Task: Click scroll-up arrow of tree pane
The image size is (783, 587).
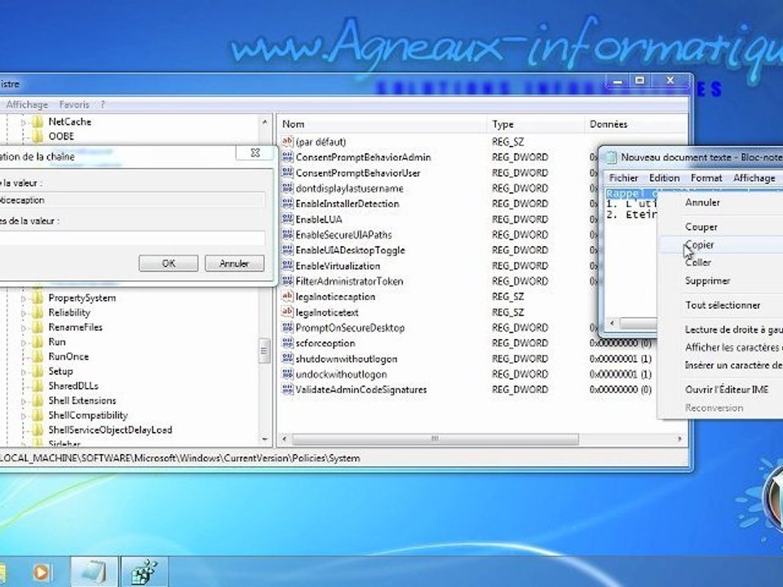Action: point(264,121)
